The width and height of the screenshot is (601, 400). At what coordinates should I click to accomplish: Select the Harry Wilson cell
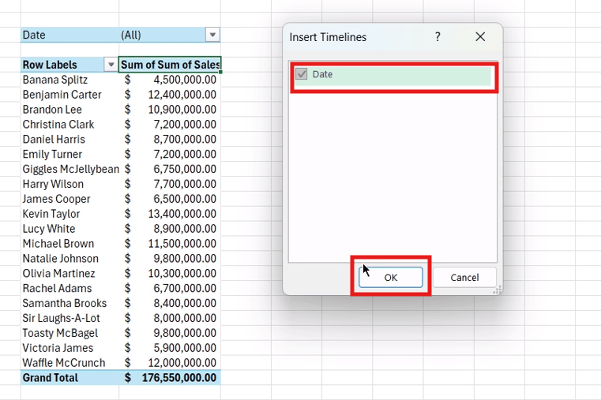point(69,184)
